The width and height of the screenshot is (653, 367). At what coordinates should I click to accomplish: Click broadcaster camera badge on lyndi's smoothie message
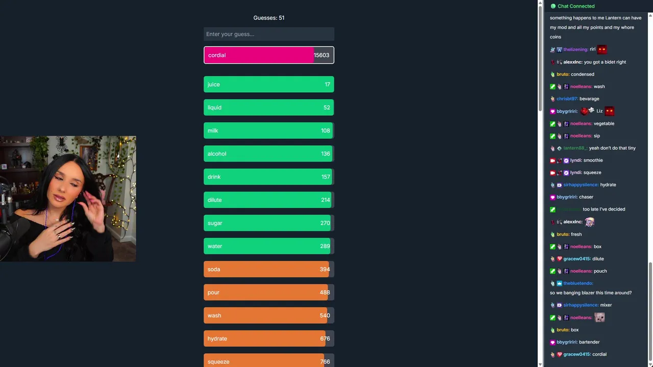[553, 160]
